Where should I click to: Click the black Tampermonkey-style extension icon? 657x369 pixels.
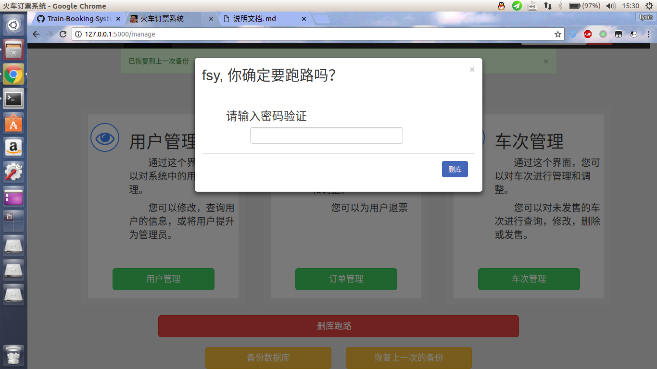coord(619,34)
